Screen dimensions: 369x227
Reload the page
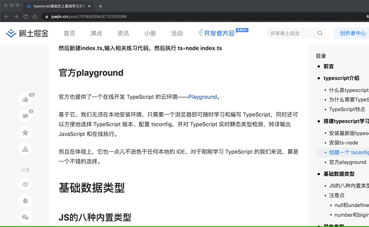[x=25, y=17]
